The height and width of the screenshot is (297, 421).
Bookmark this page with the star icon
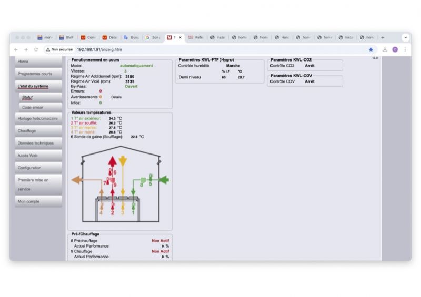point(370,49)
